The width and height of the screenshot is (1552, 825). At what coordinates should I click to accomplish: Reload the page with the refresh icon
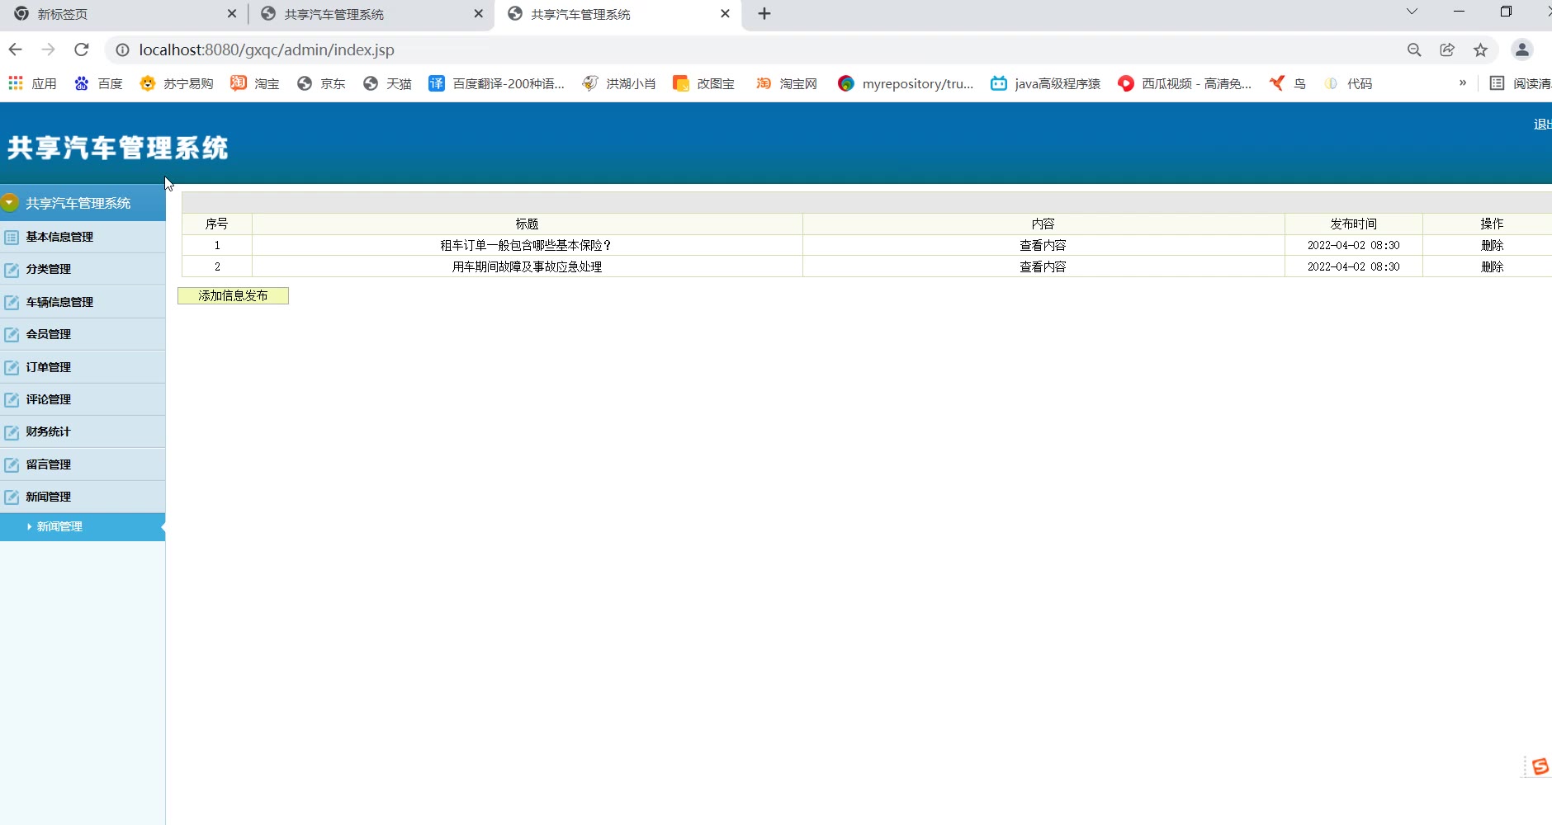click(x=82, y=49)
